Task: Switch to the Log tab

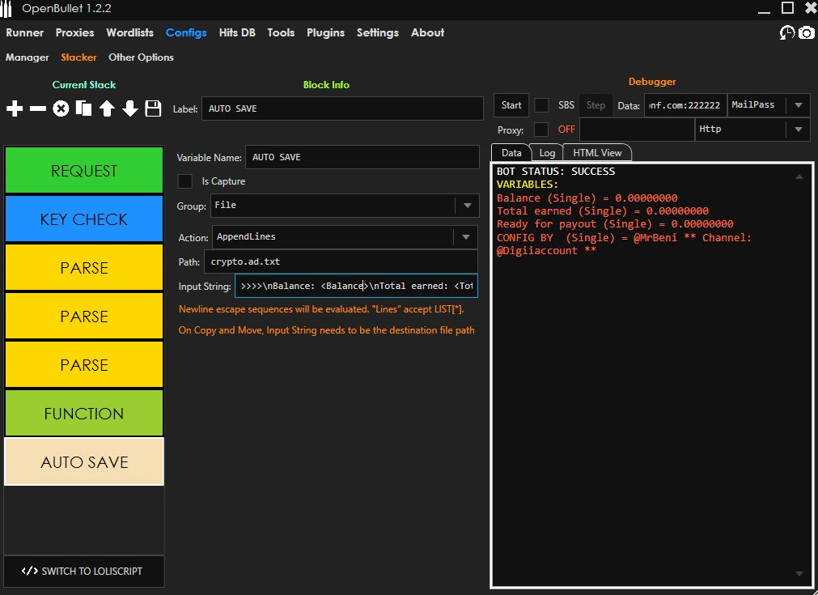Action: 548,153
